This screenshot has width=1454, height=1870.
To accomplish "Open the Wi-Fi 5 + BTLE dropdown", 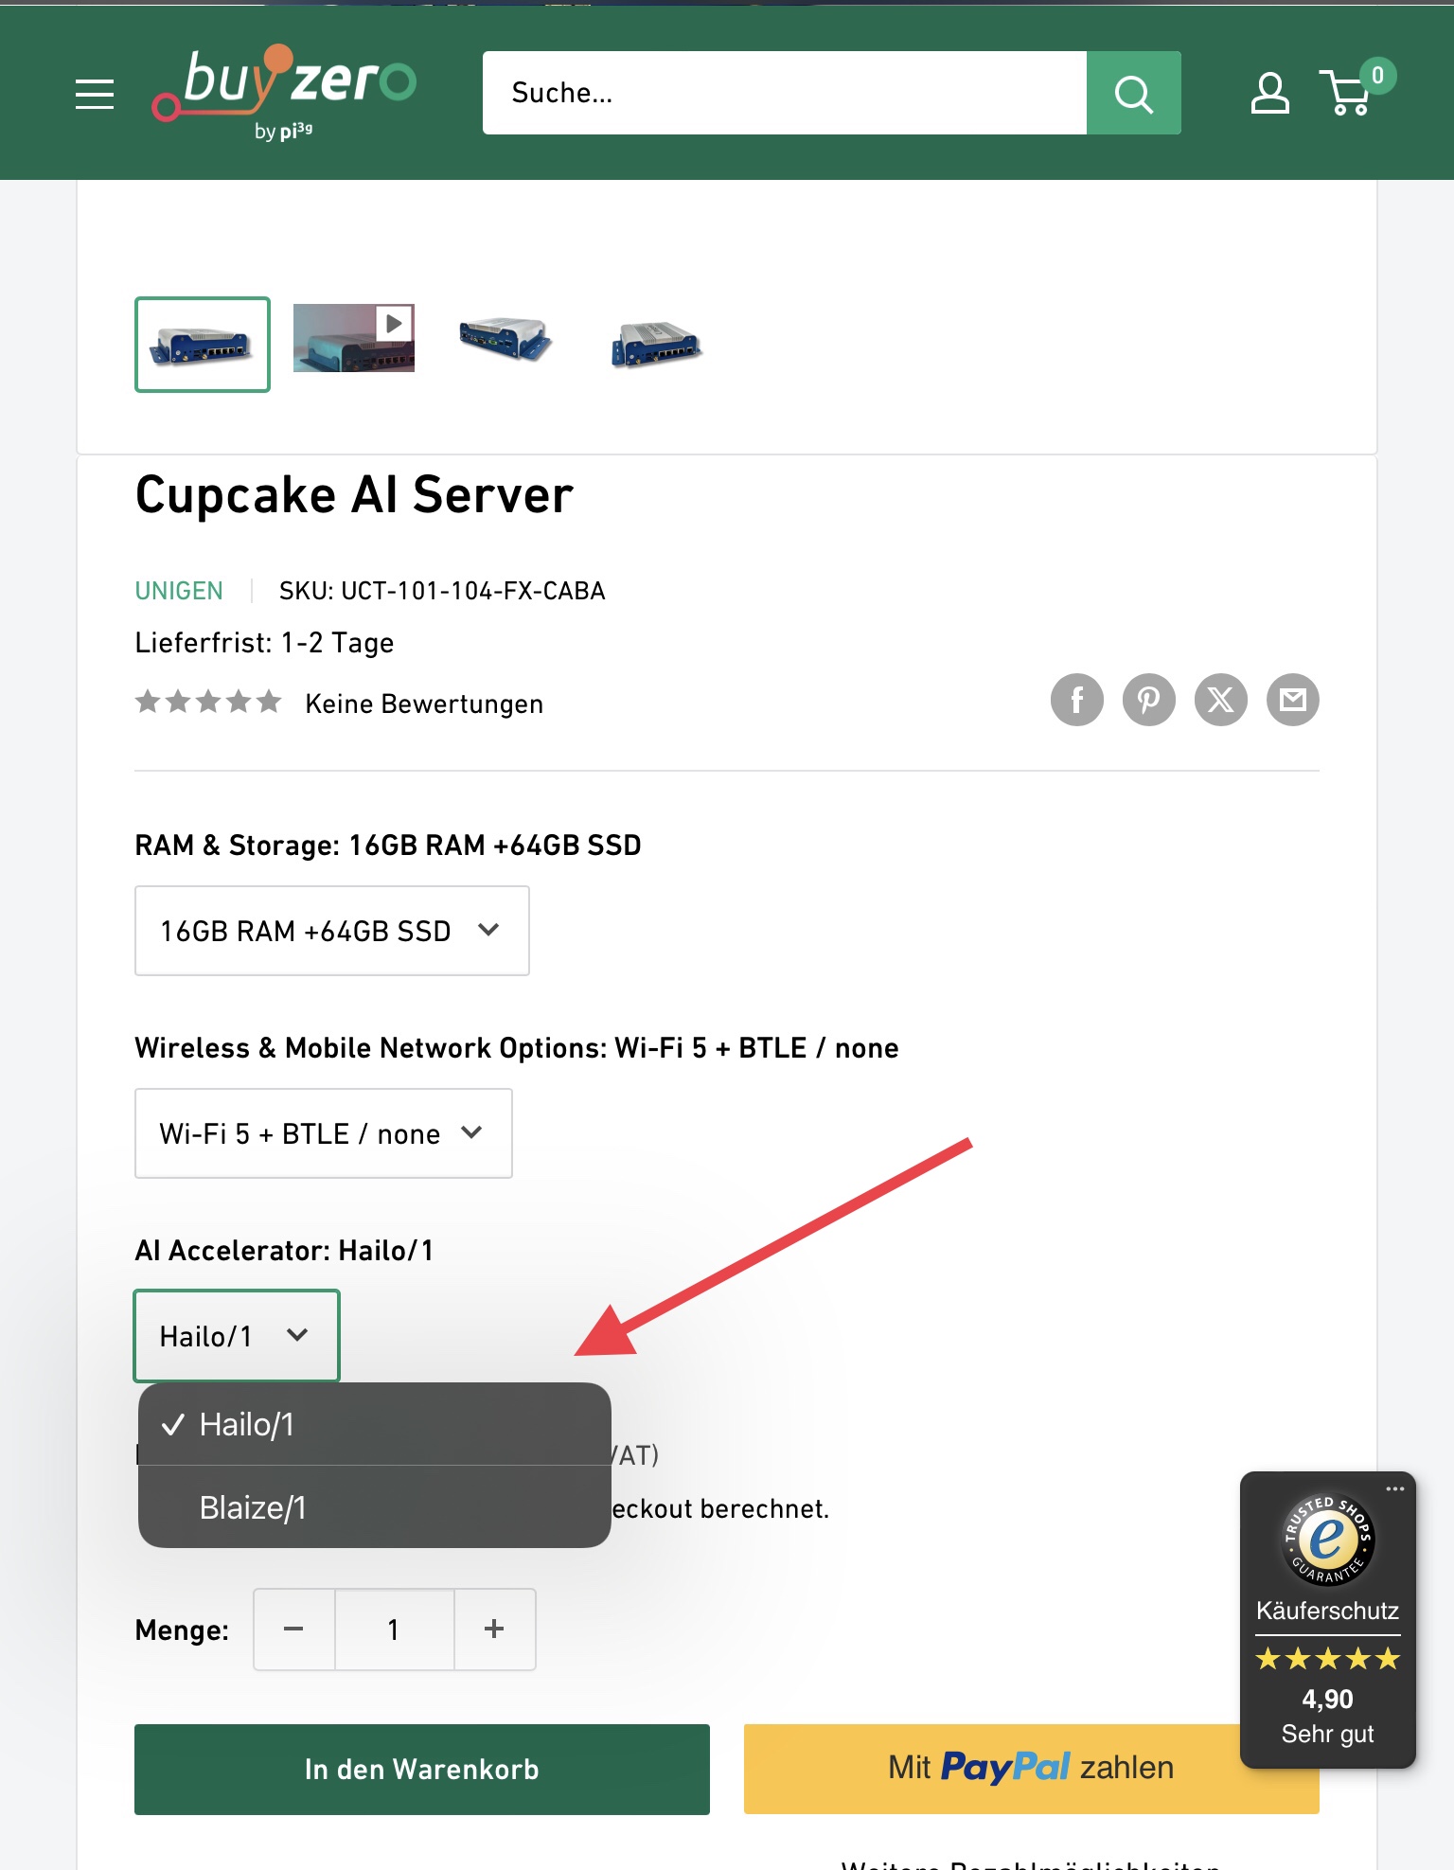I will pos(323,1133).
